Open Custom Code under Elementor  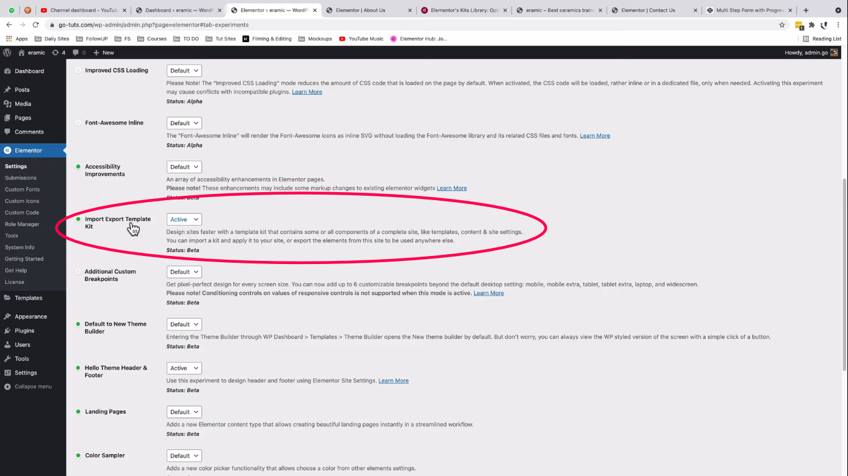pos(22,213)
